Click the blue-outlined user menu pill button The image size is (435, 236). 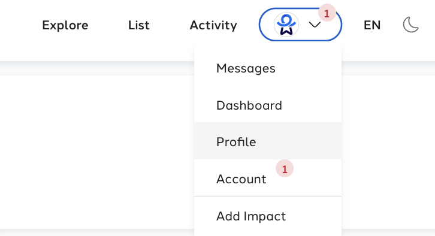pos(300,25)
